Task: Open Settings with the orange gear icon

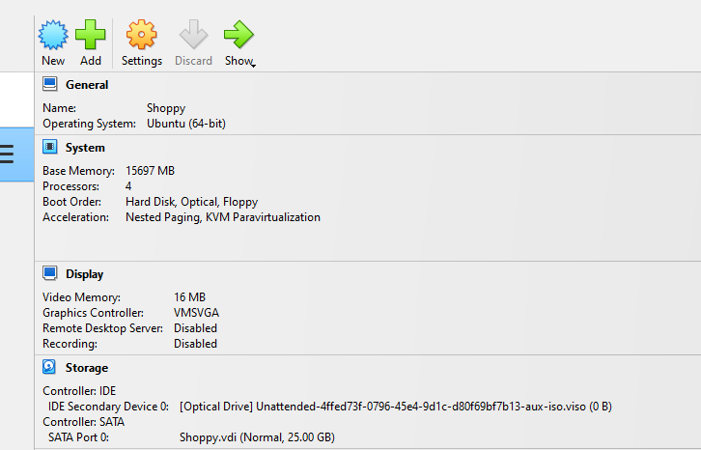Action: click(141, 35)
